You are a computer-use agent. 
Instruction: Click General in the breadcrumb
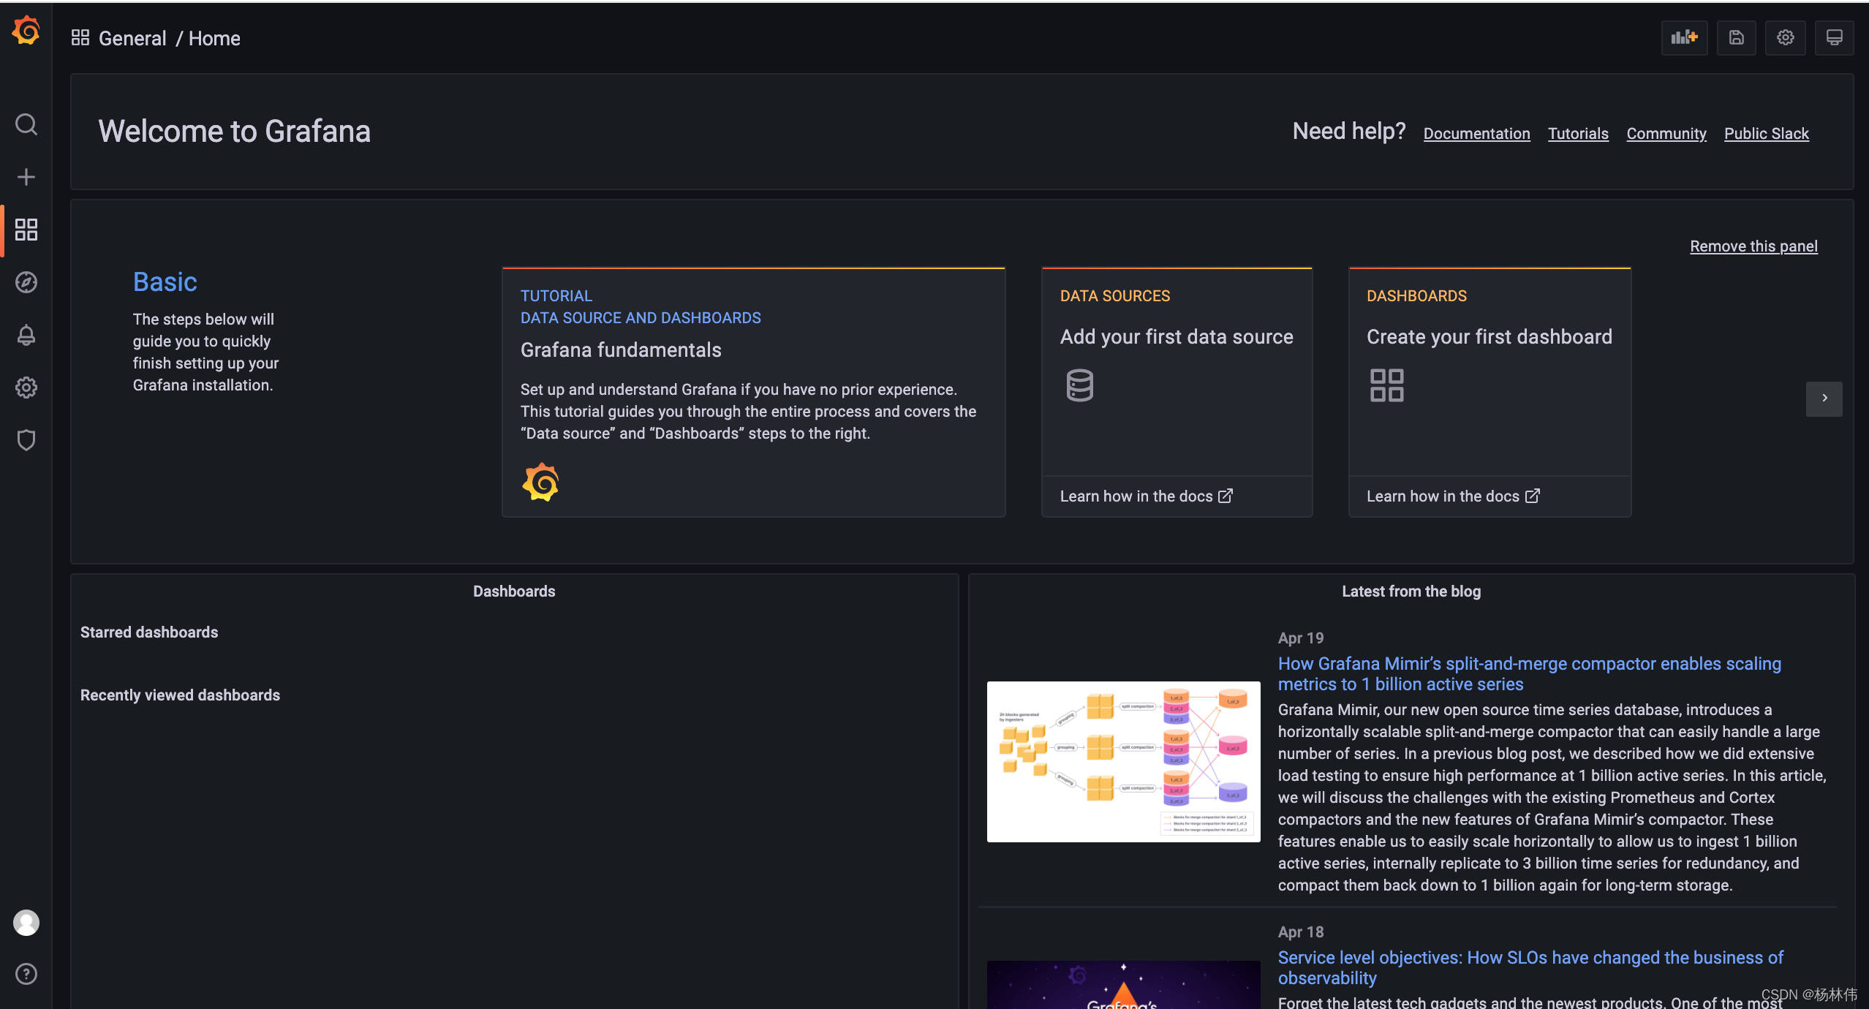tap(133, 38)
